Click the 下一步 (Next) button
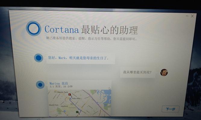 click(x=170, y=109)
